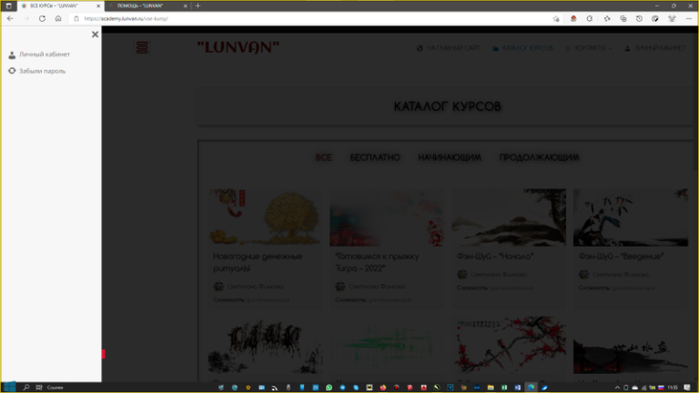Open green abstract painting thumbnail
The height and width of the screenshot is (393, 699).
(x=387, y=346)
